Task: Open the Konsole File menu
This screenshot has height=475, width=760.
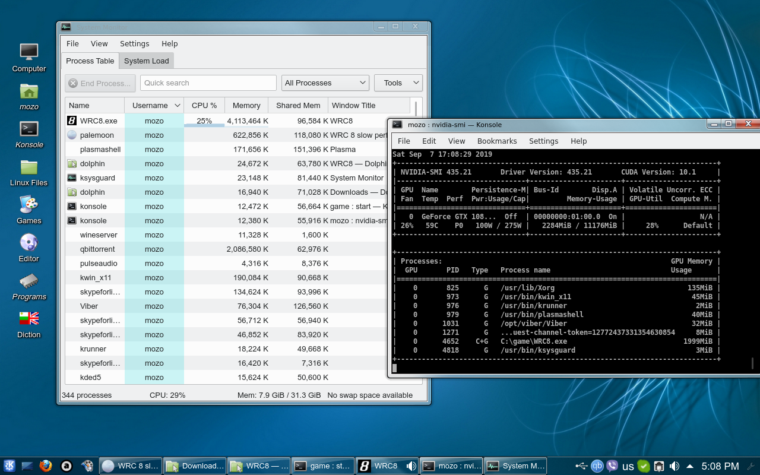Action: click(404, 141)
